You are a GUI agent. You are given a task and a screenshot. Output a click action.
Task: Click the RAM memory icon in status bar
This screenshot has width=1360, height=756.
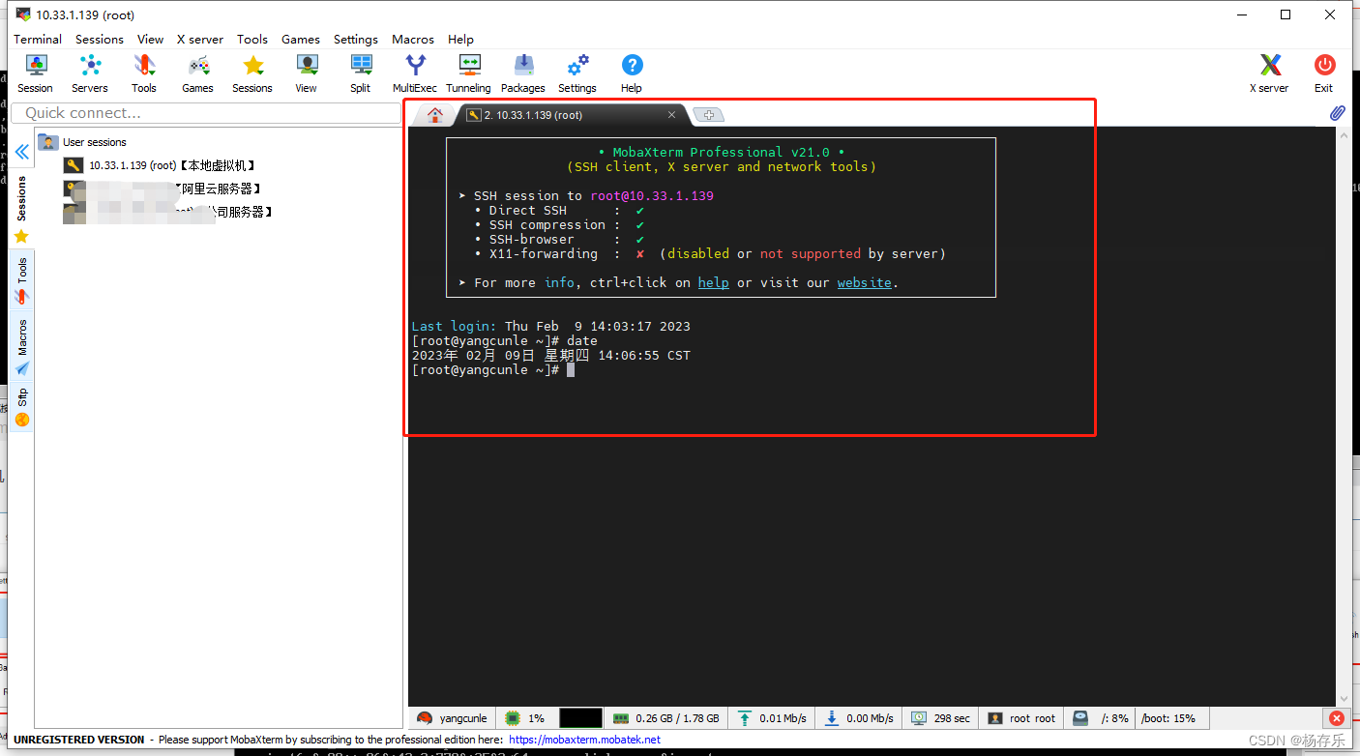pos(621,718)
